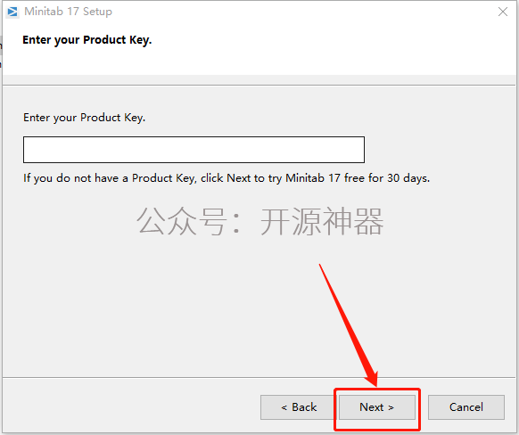
Task: Click the title bar of the Setup window
Action: [x=259, y=12]
